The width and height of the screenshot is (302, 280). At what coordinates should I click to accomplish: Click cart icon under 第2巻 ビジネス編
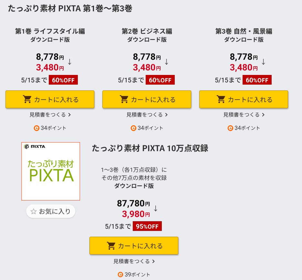pos(124,99)
